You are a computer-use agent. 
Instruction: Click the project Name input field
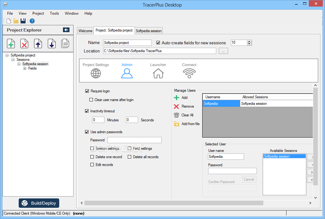coord(127,43)
